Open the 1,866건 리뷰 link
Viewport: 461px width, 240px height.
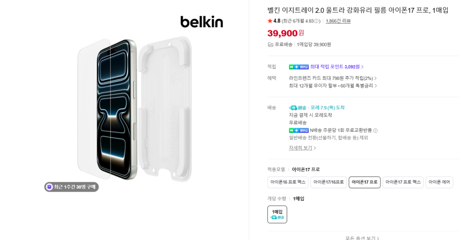[338, 21]
